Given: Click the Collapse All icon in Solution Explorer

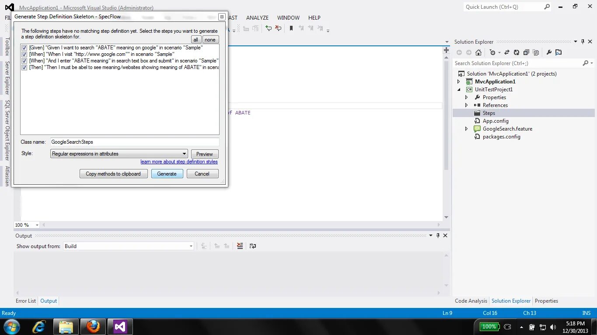Looking at the screenshot, I should [527, 52].
